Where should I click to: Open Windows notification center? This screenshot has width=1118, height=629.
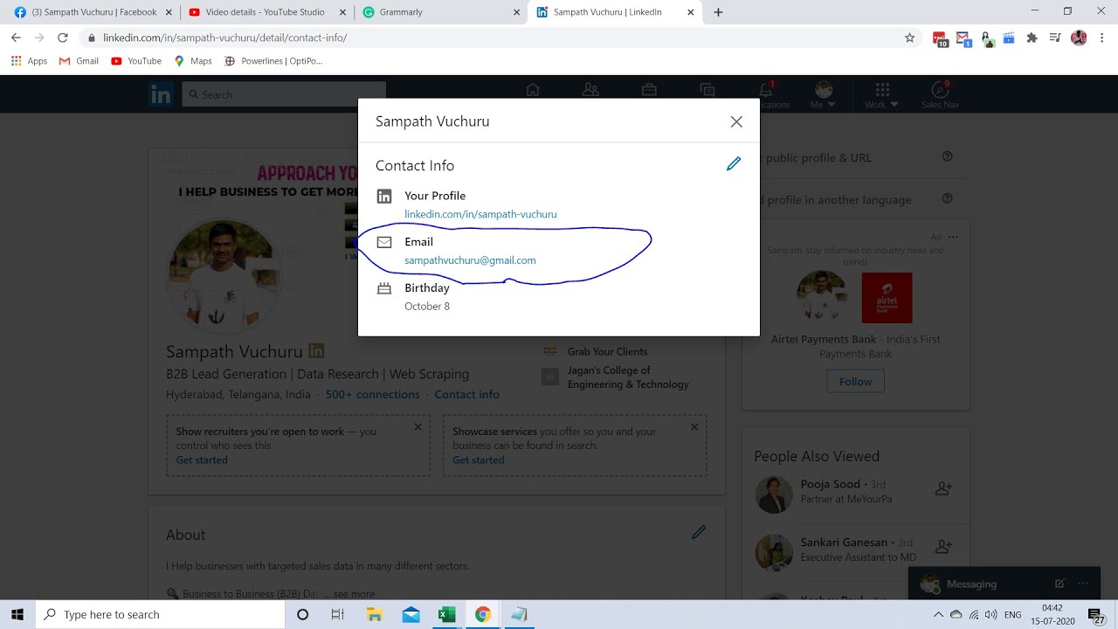(1095, 614)
